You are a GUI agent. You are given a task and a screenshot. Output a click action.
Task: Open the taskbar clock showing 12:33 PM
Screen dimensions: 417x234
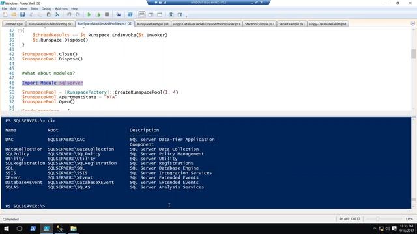[x=407, y=228]
